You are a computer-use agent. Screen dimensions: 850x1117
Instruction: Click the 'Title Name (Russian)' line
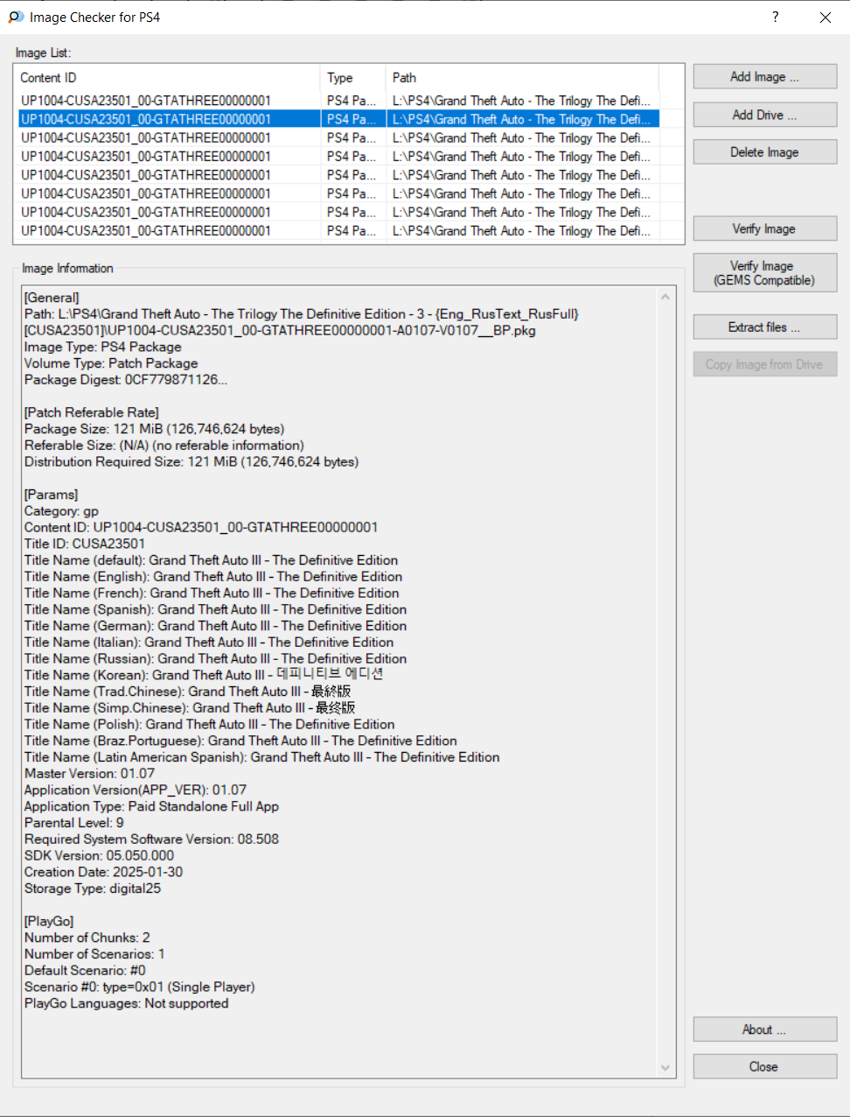tap(216, 658)
